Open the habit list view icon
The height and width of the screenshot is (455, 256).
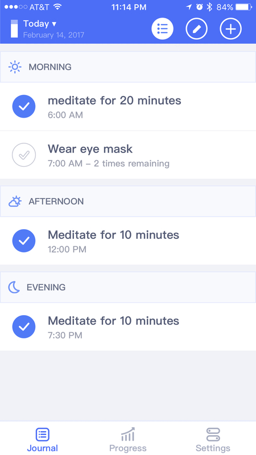162,29
